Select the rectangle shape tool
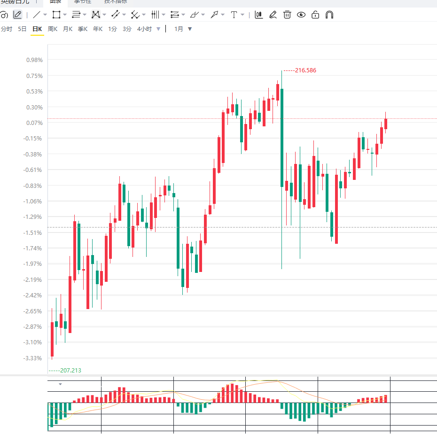Viewport: 437px width, 434px height. click(x=56, y=15)
